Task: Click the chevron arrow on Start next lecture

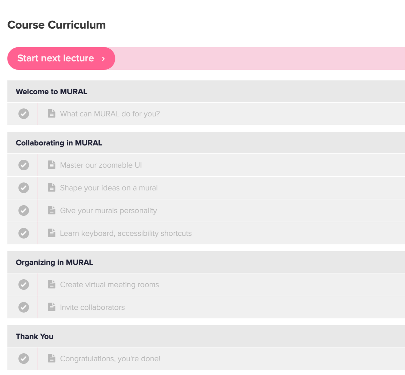Action: click(x=103, y=59)
